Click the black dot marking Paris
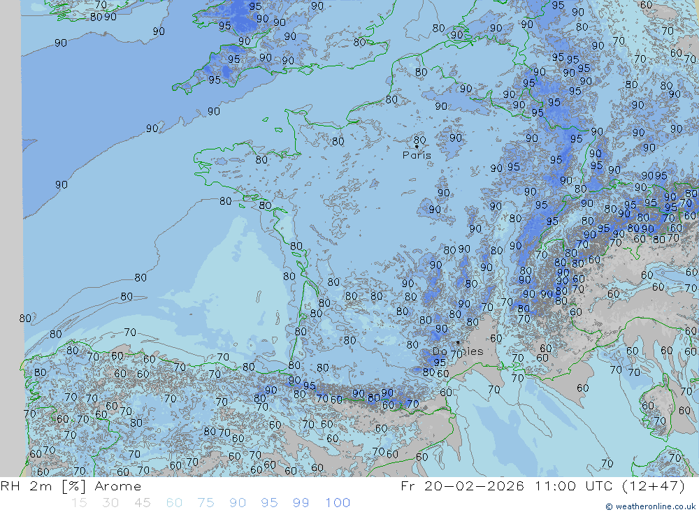 pyautogui.click(x=417, y=146)
